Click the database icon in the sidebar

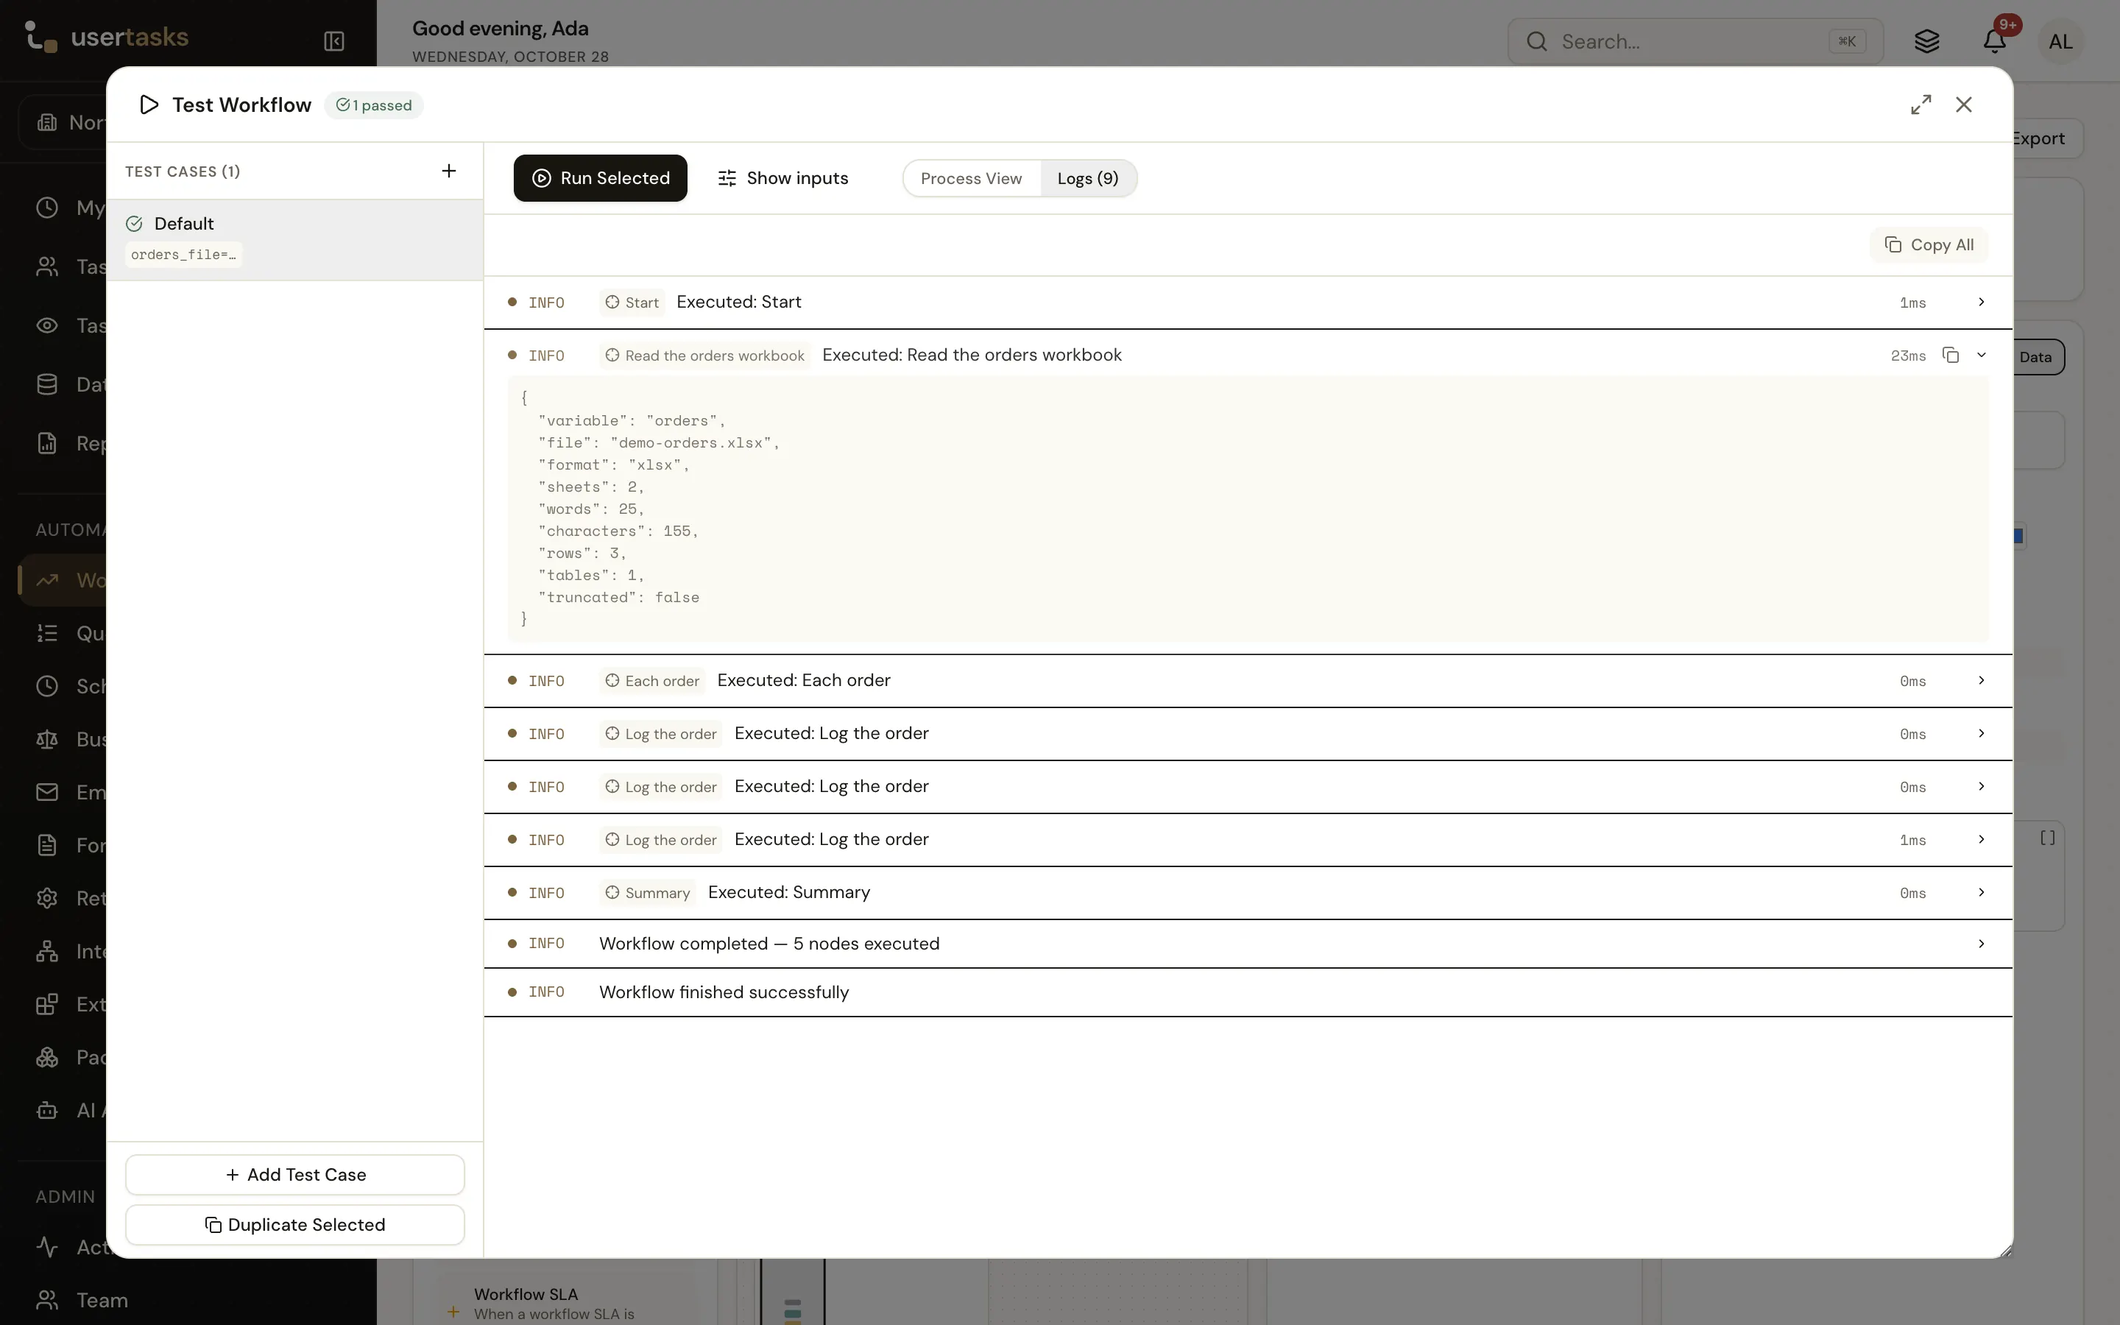click(47, 384)
